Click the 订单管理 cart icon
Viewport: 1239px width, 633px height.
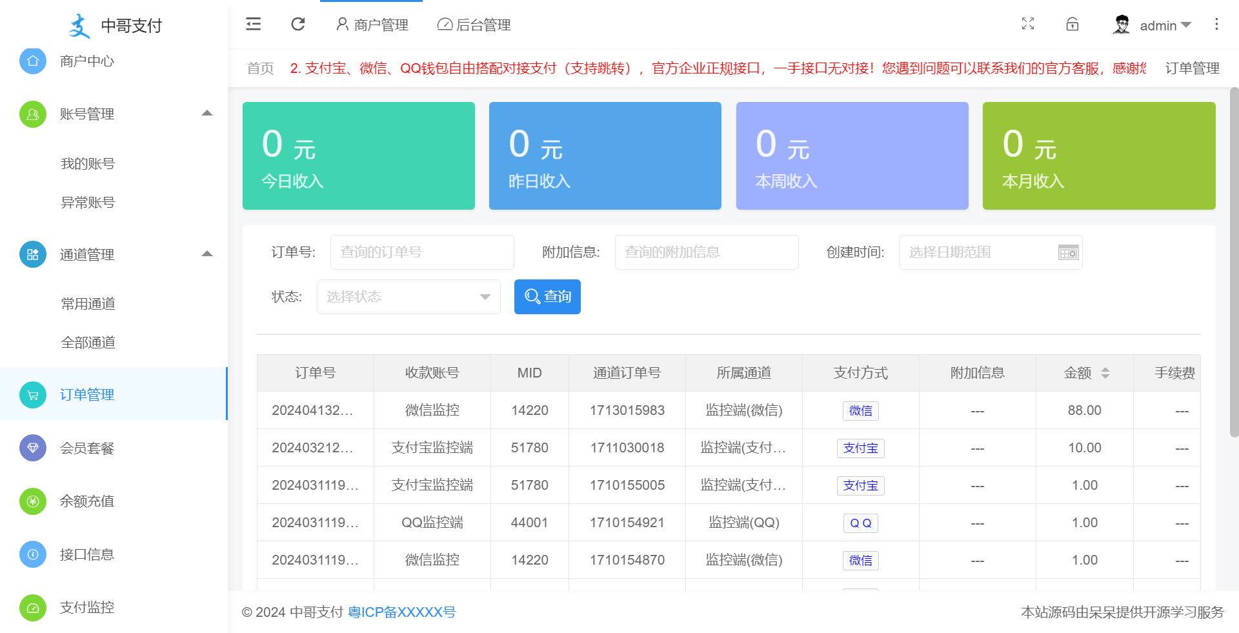[33, 395]
